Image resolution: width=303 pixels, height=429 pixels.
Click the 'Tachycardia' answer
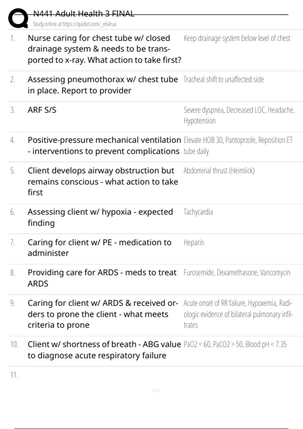(198, 212)
